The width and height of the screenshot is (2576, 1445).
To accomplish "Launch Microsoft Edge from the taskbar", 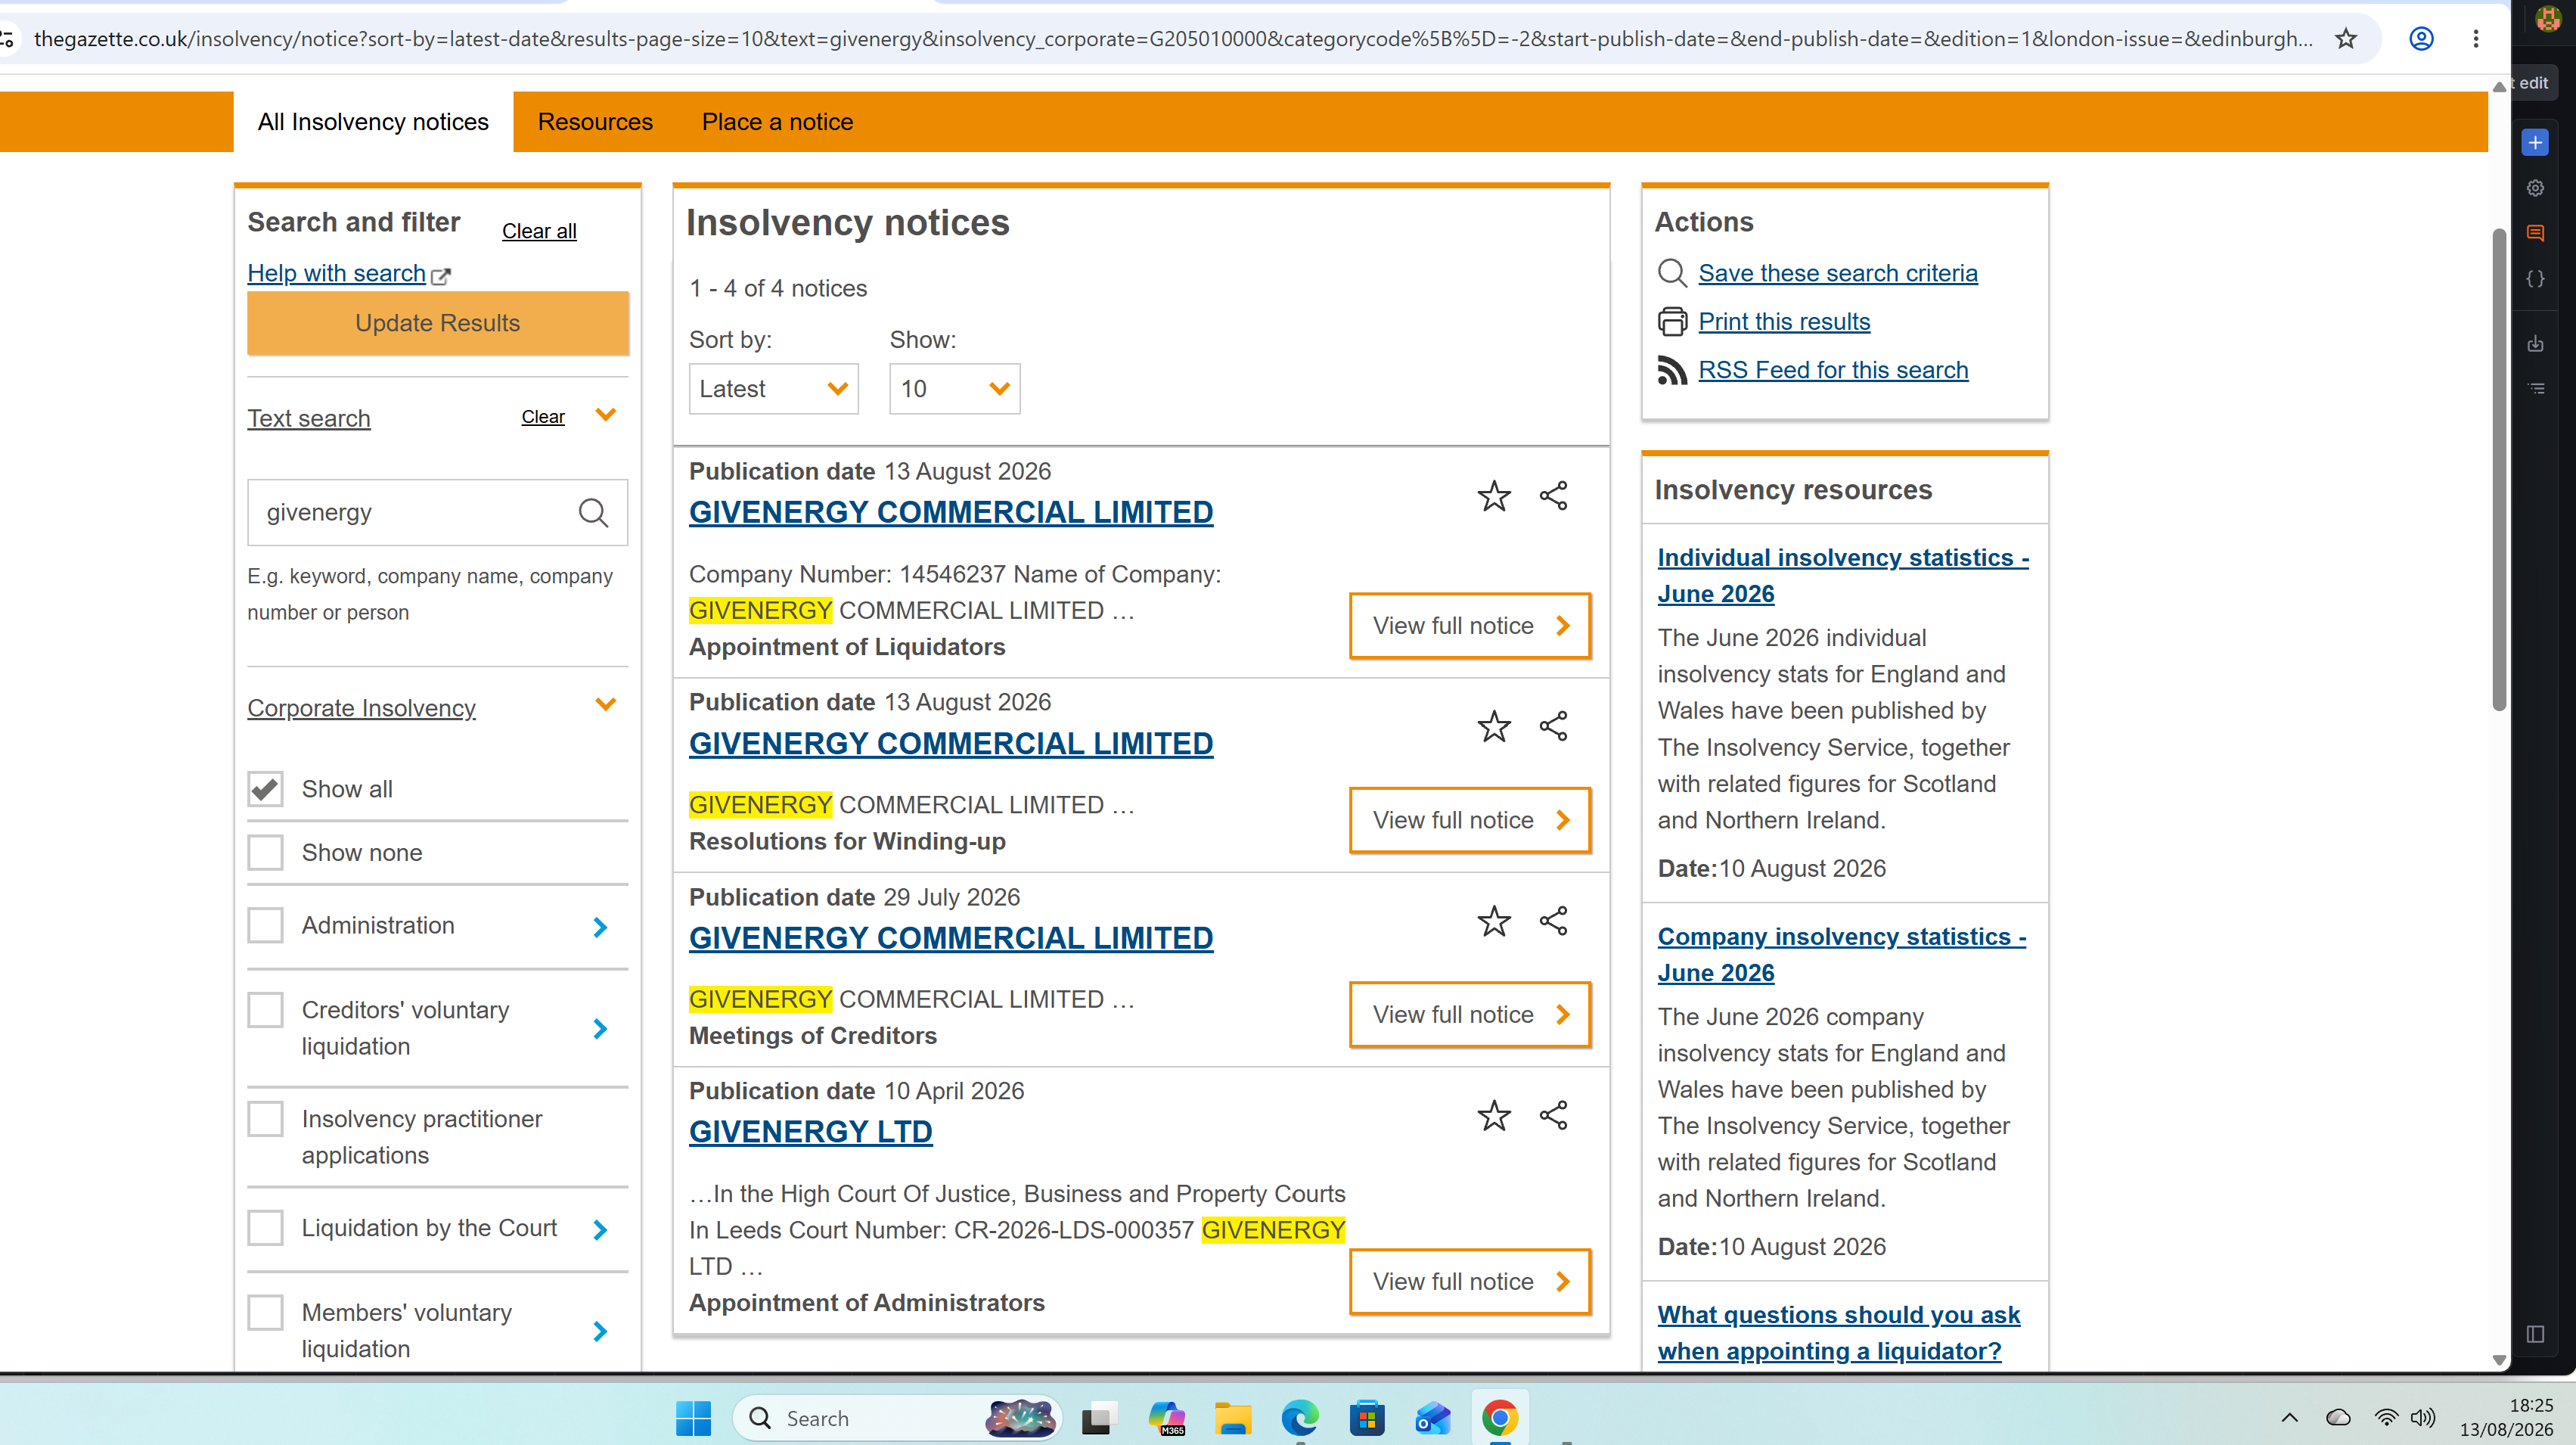I will [1299, 1418].
